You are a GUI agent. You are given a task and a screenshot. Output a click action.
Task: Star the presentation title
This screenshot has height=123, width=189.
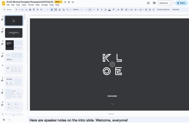[65, 2]
